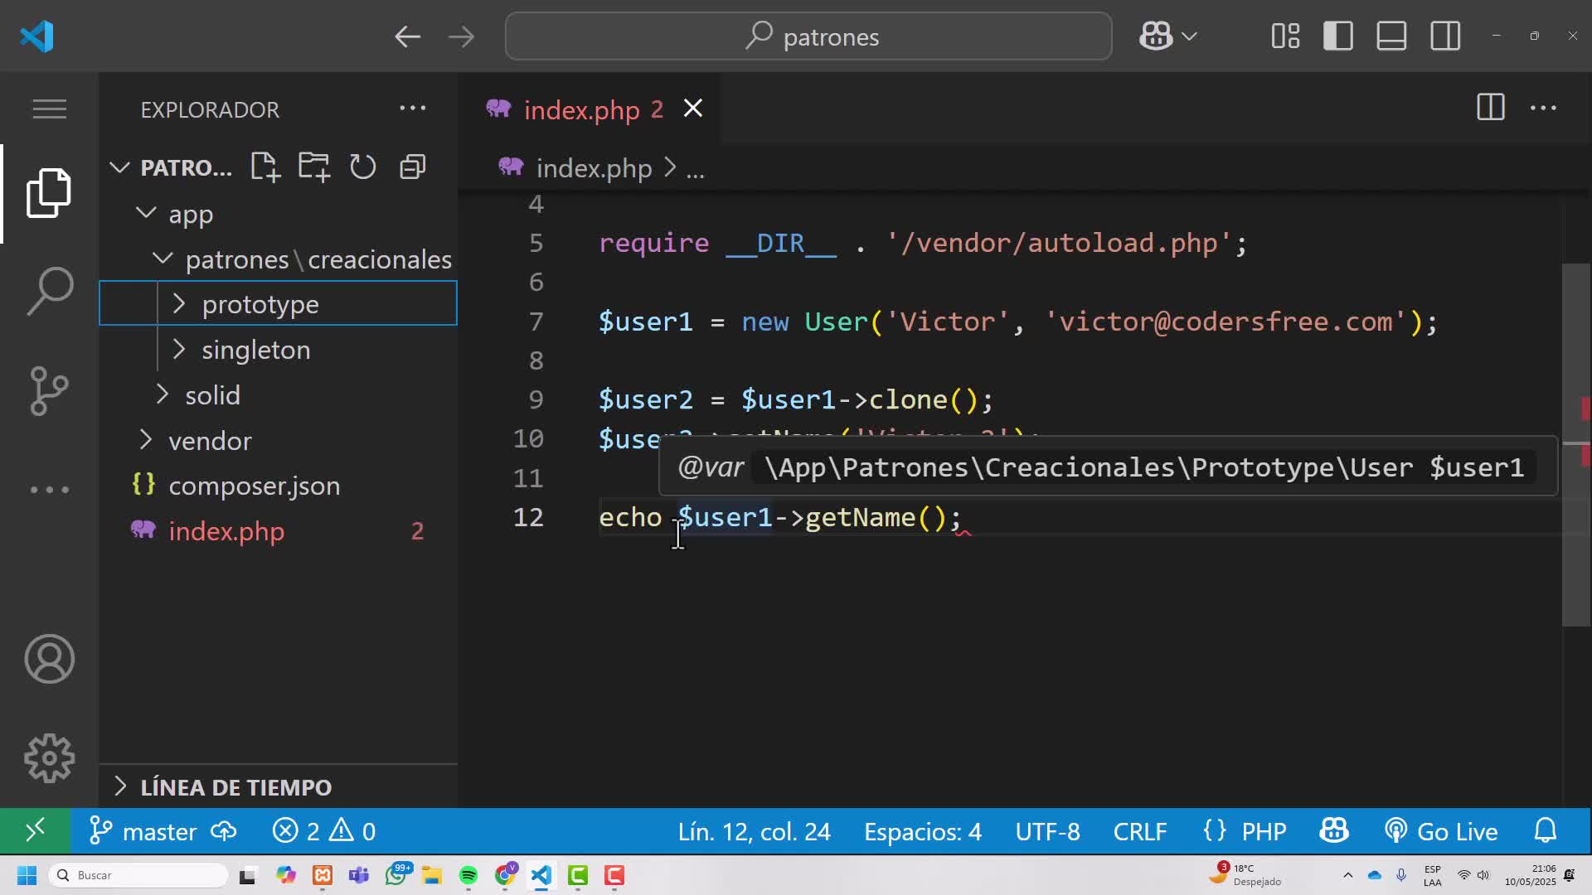Change indentation via Espacios: 4
Viewport: 1592px width, 895px height.
pyautogui.click(x=923, y=831)
